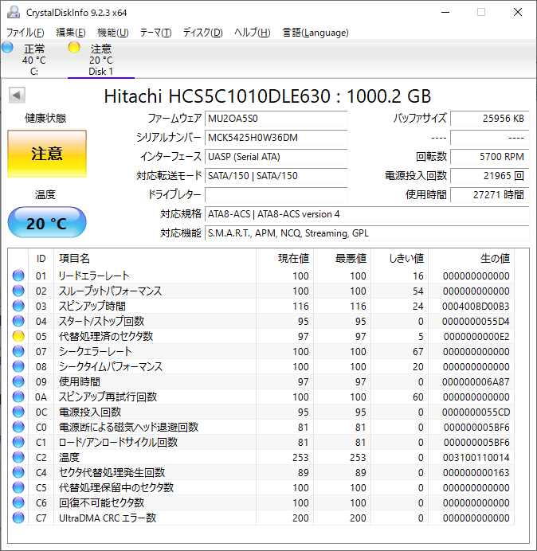Click the item name 回復不可能セクタ数
The image size is (537, 551).
pos(102,502)
